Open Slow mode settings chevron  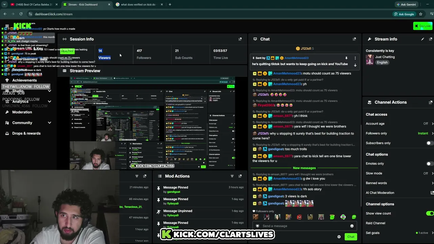click(432, 174)
